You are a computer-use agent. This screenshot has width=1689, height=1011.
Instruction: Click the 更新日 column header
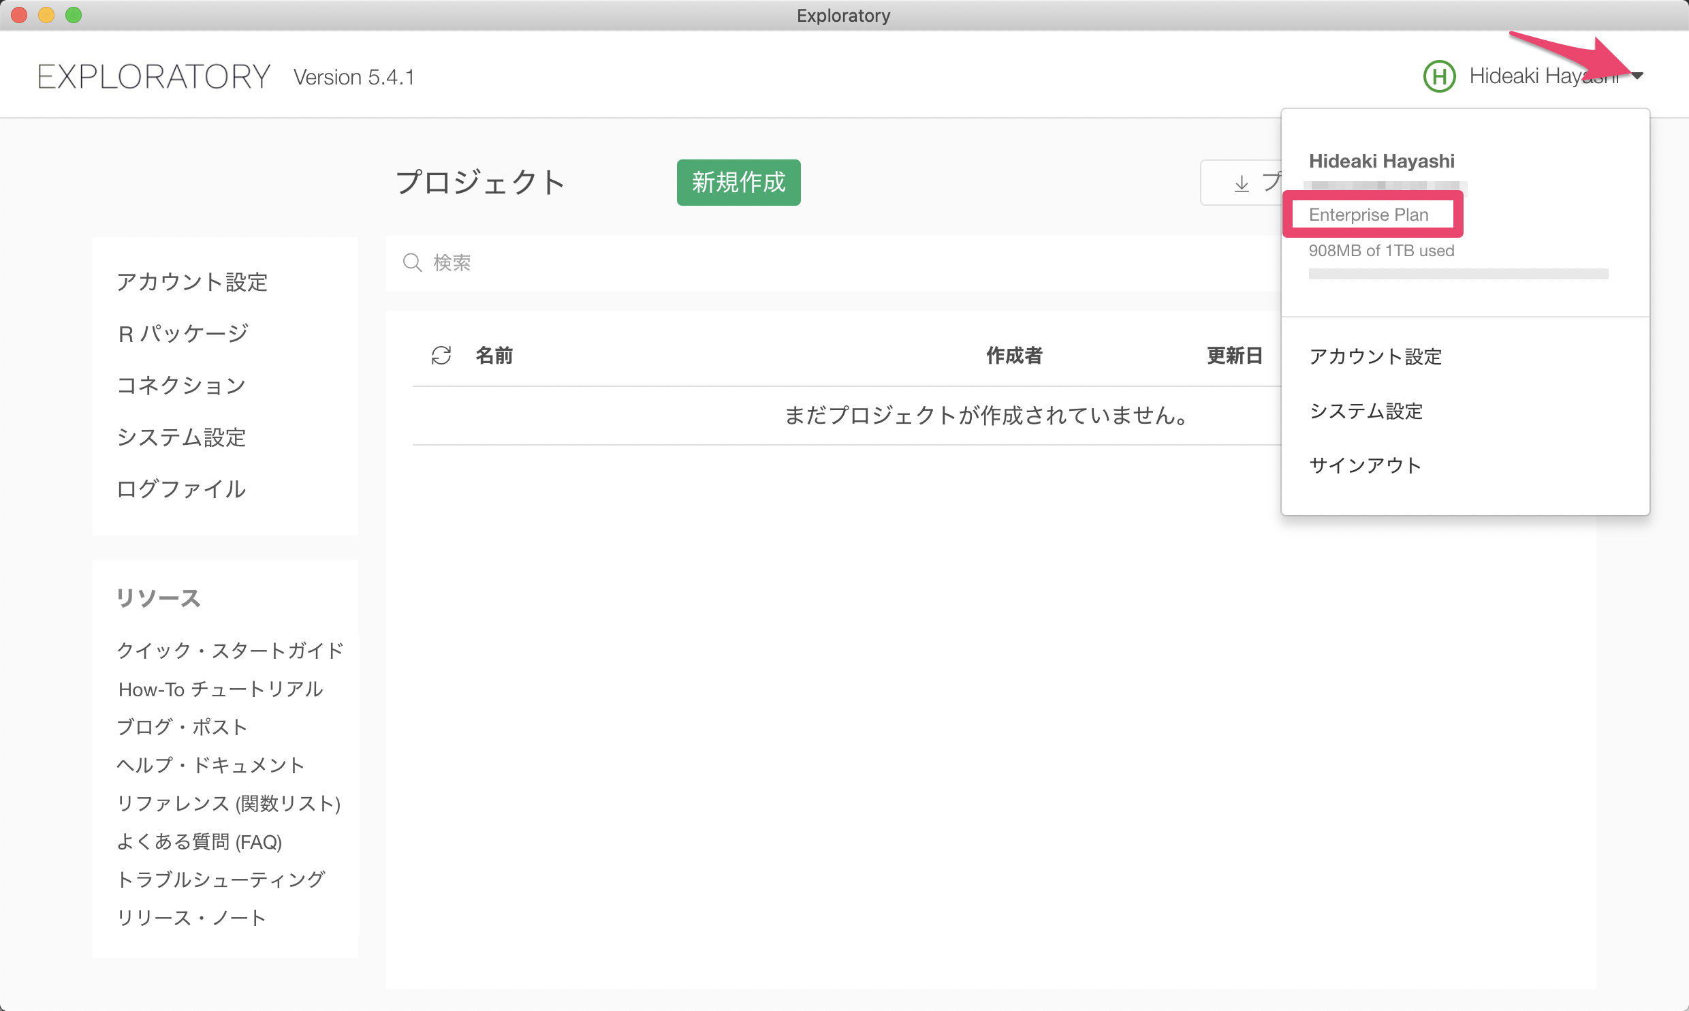pyautogui.click(x=1235, y=355)
